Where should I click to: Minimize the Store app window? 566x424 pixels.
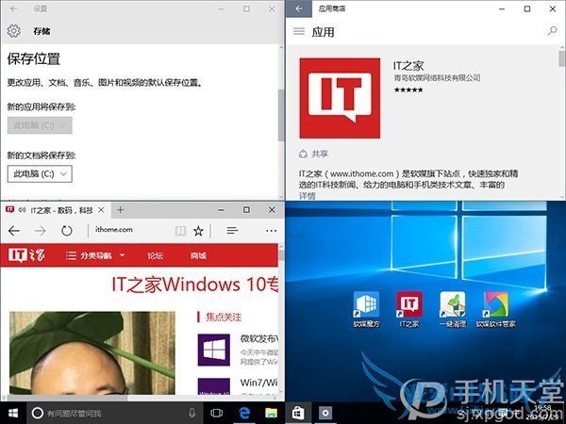(502, 8)
